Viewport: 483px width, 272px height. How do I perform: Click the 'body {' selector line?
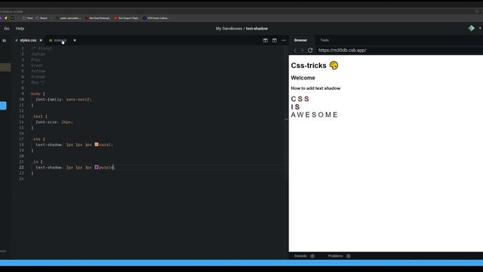click(38, 94)
